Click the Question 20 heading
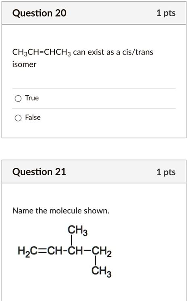 [x=39, y=13]
